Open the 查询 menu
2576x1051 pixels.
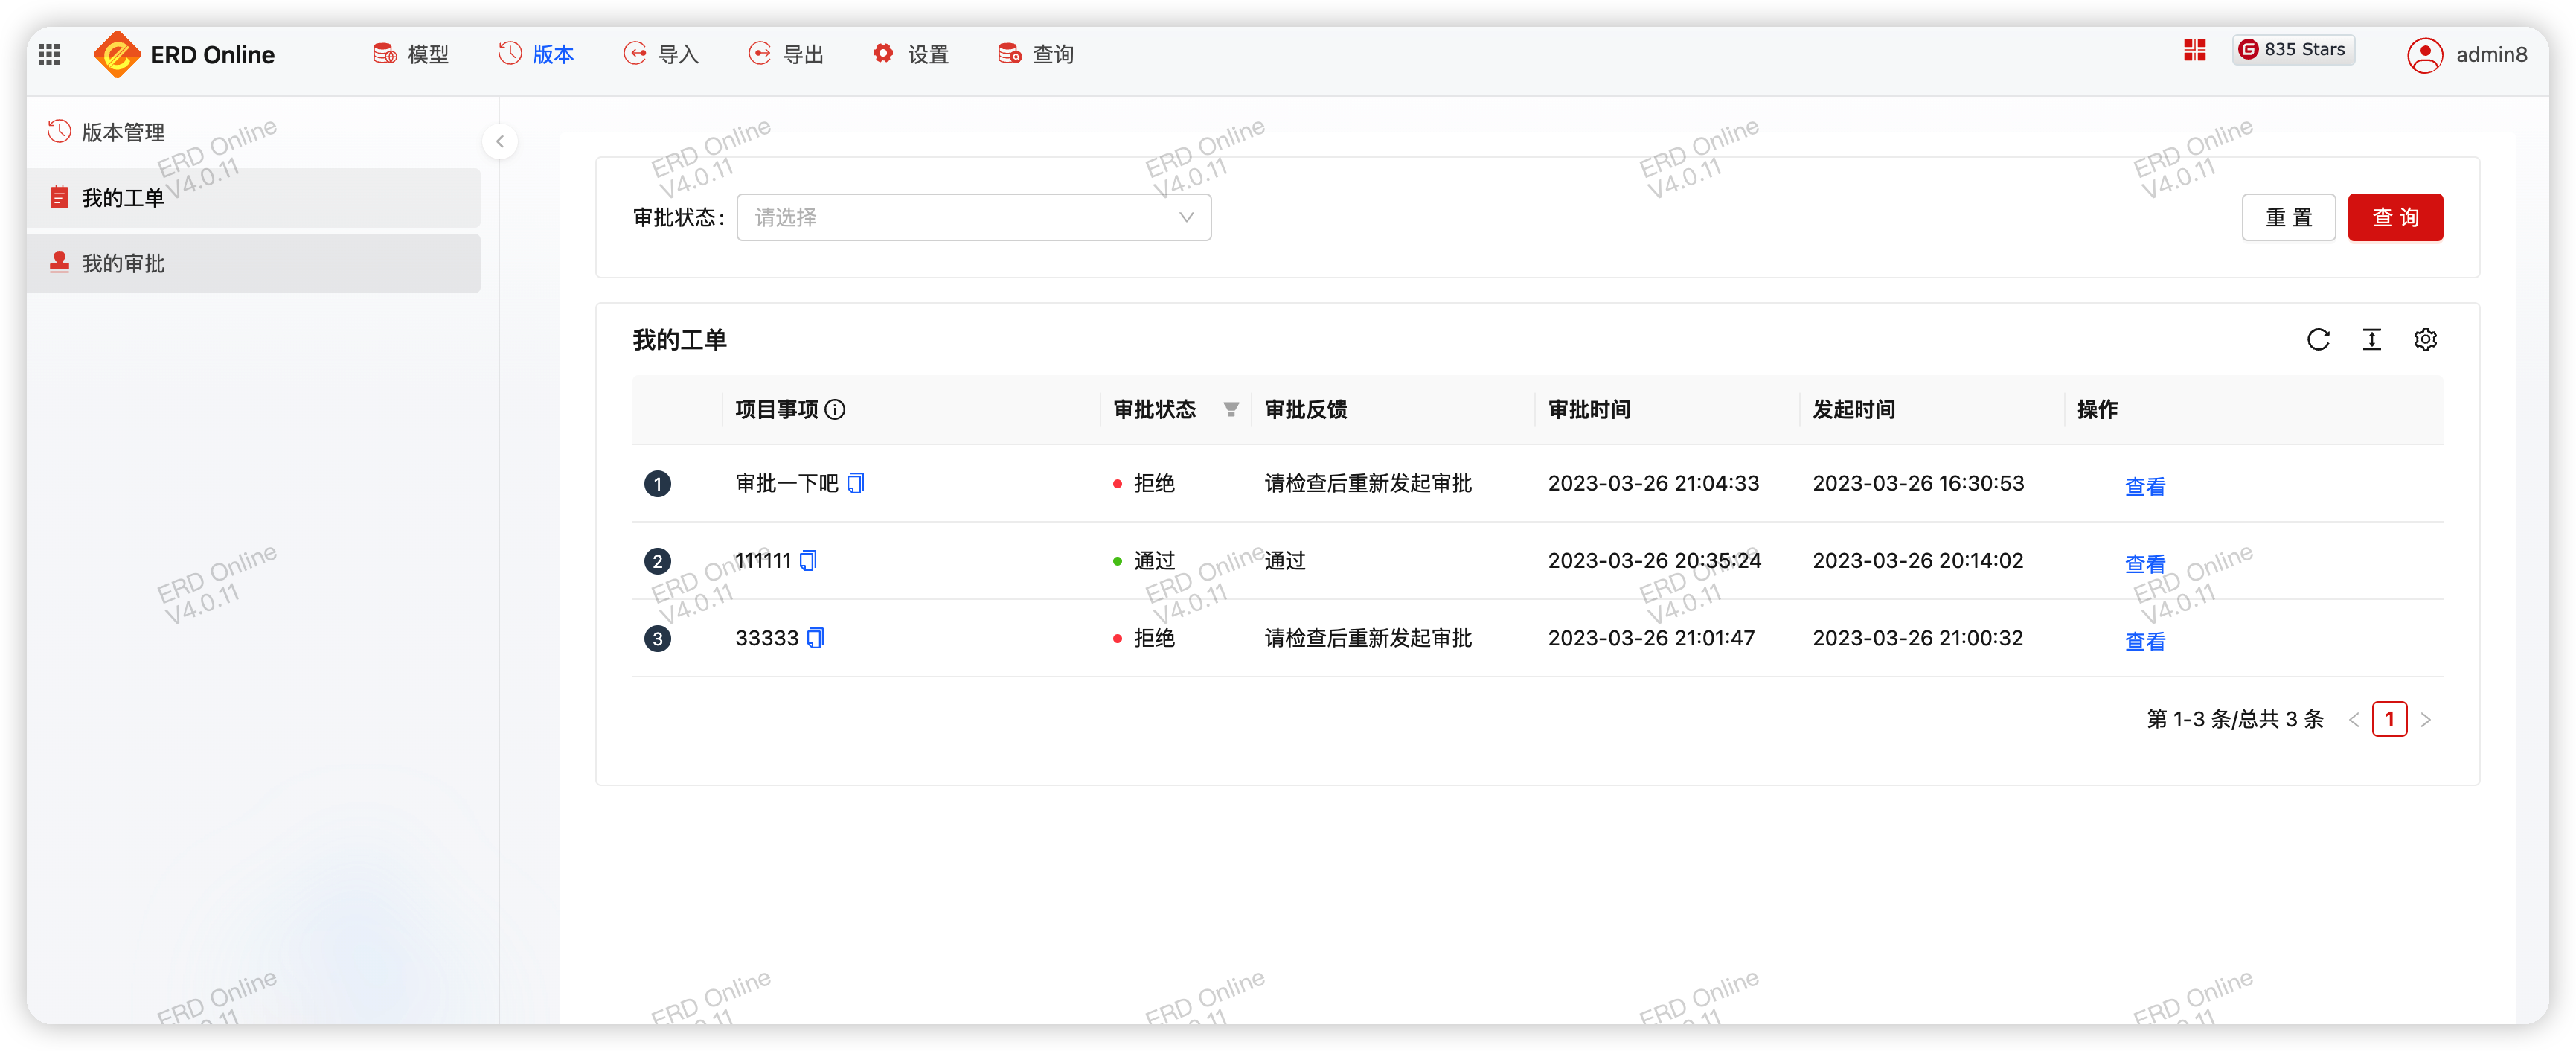pos(1036,54)
